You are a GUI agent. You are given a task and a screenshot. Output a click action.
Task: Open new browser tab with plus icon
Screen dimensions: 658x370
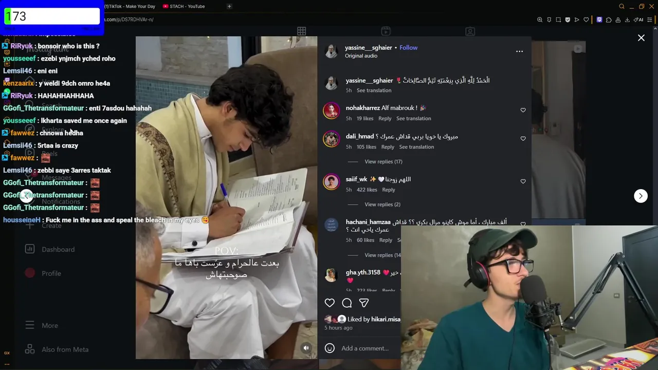point(229,6)
